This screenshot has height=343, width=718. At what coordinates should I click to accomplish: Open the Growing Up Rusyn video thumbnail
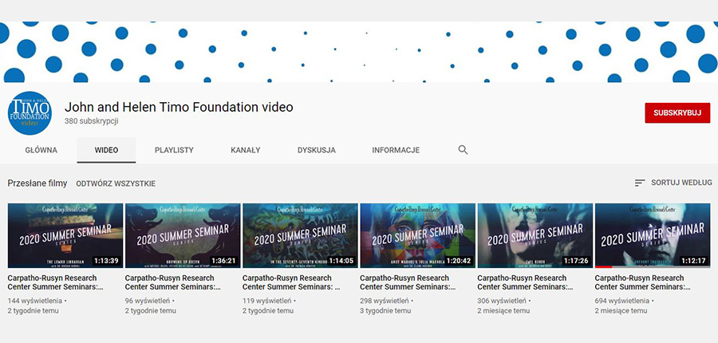(x=183, y=235)
